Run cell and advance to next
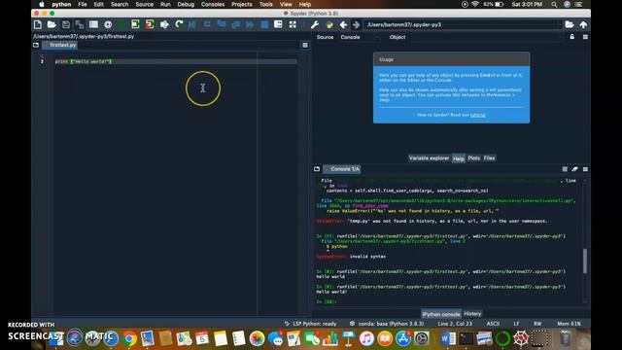The height and width of the screenshot is (350, 622). [150, 24]
